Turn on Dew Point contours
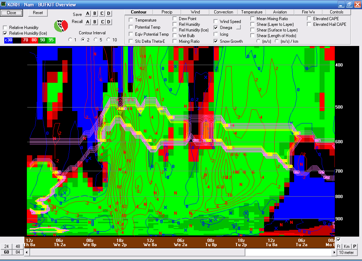Viewport: 362px width, 261px height. tap(175, 18)
